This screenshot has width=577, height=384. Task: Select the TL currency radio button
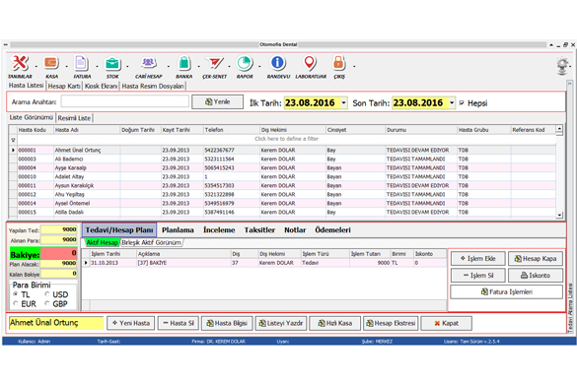(16, 294)
